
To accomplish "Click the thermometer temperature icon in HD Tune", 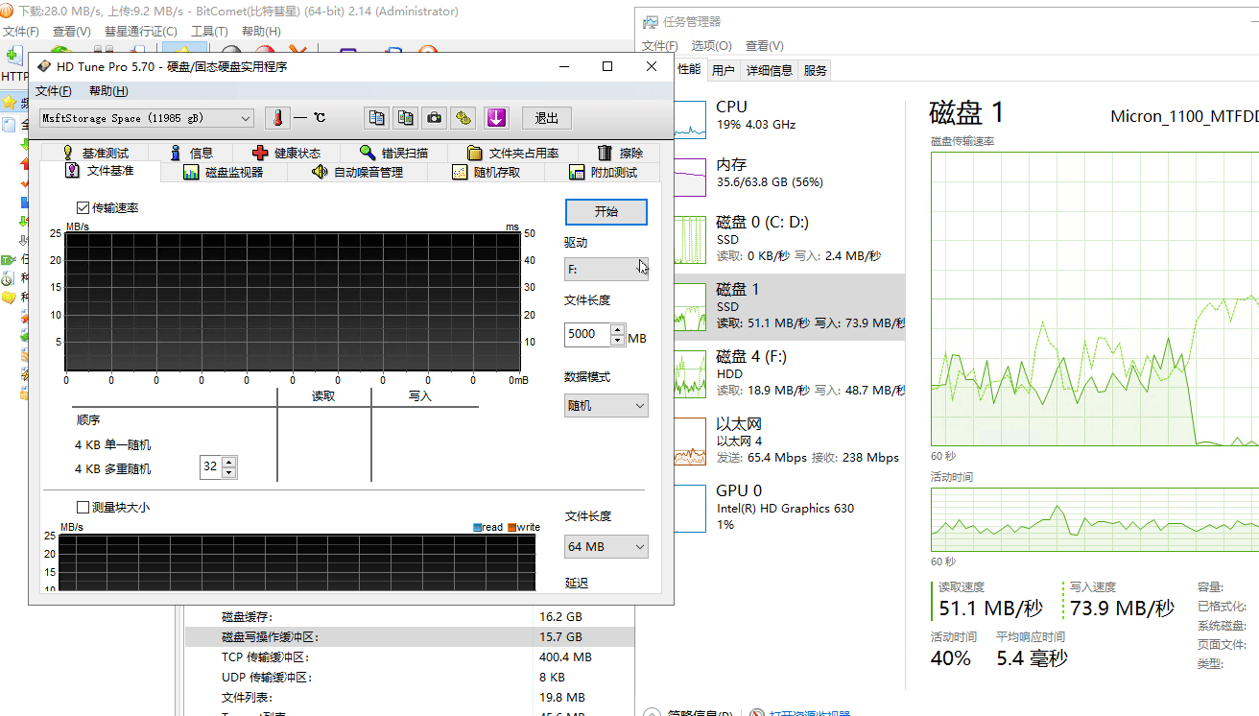I will (x=276, y=118).
